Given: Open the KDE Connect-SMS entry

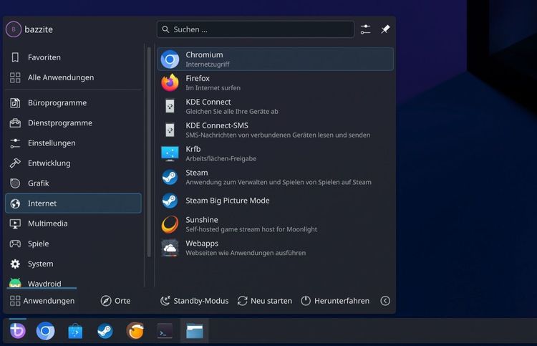Looking at the screenshot, I should point(275,130).
